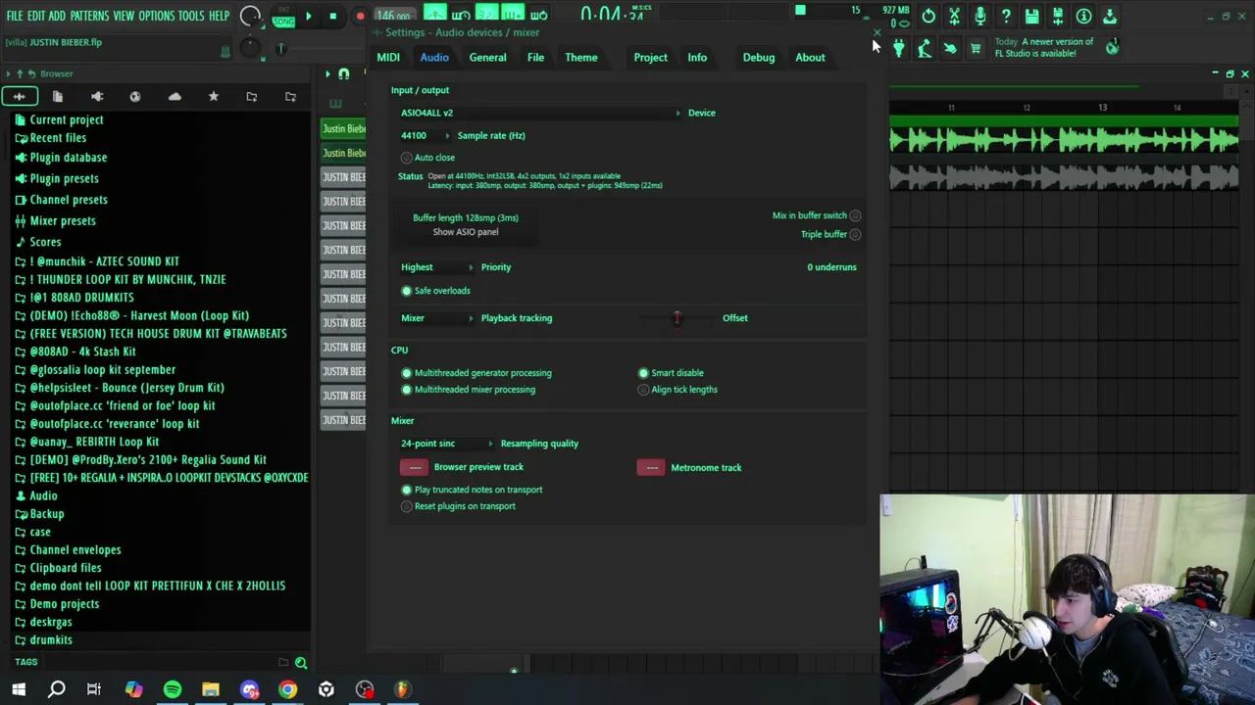Screen dimensions: 1255x705
Task: Open the Browser preview track selector
Action: coord(414,467)
